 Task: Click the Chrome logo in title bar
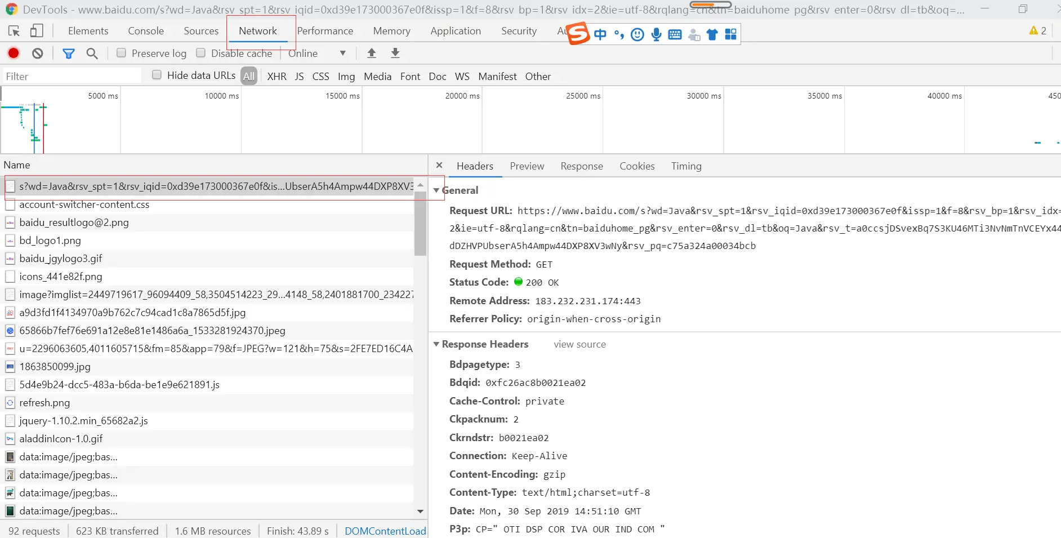pyautogui.click(x=11, y=9)
